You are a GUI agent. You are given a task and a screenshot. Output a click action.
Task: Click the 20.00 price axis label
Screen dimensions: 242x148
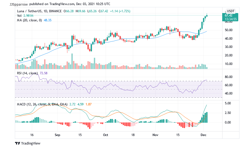coord(229,55)
